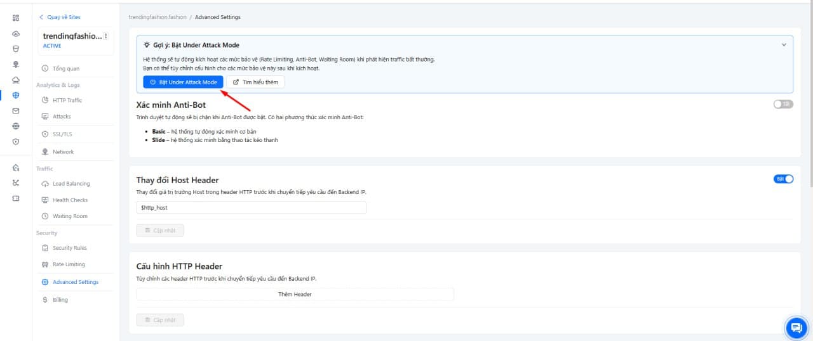Viewport: 813px width, 341px height.
Task: Click the Load Balancing cloud icon
Action: tap(45, 184)
